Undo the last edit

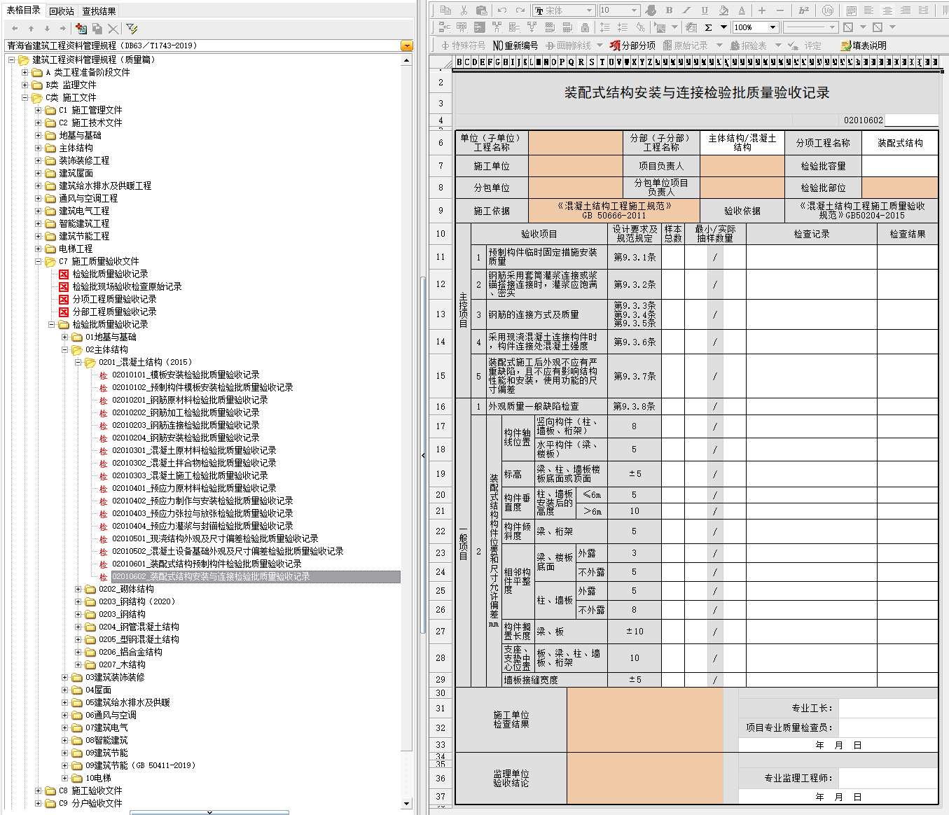point(501,11)
